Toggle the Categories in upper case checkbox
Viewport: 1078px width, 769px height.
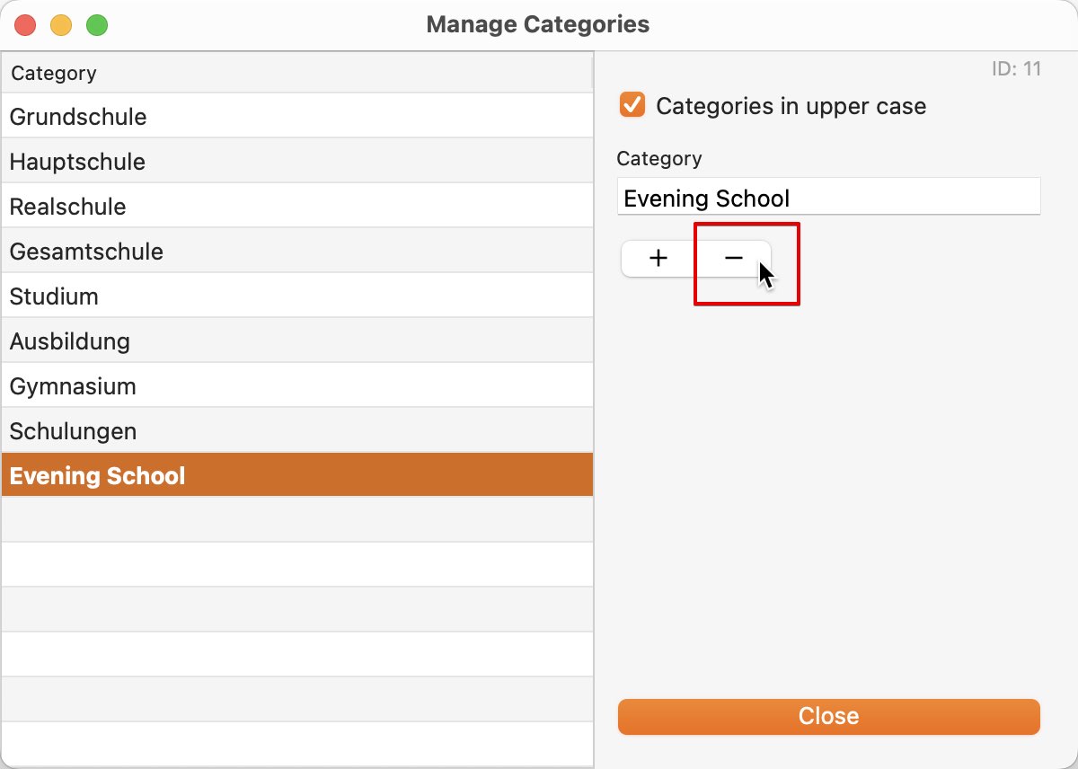coord(632,106)
